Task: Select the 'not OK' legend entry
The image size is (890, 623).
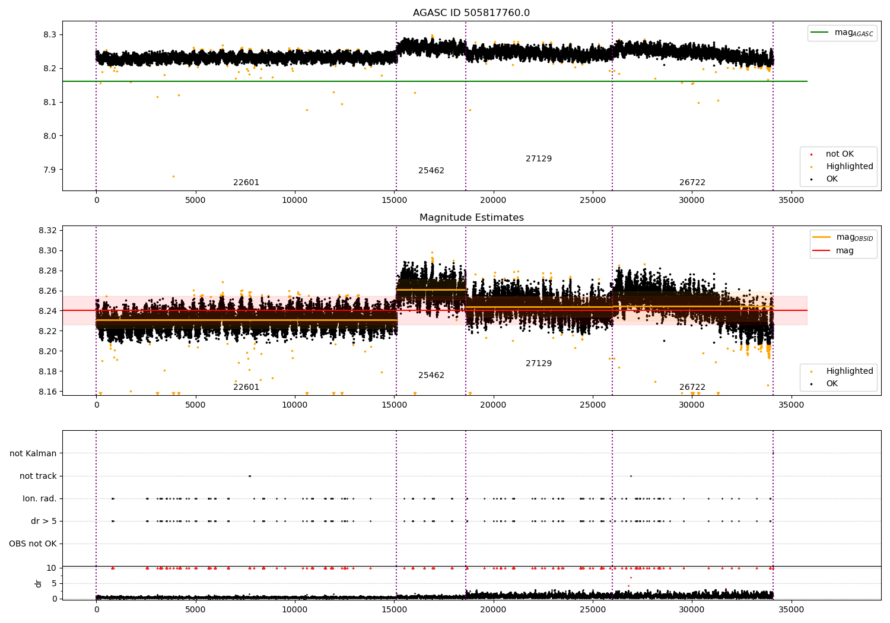Action: 840,154
